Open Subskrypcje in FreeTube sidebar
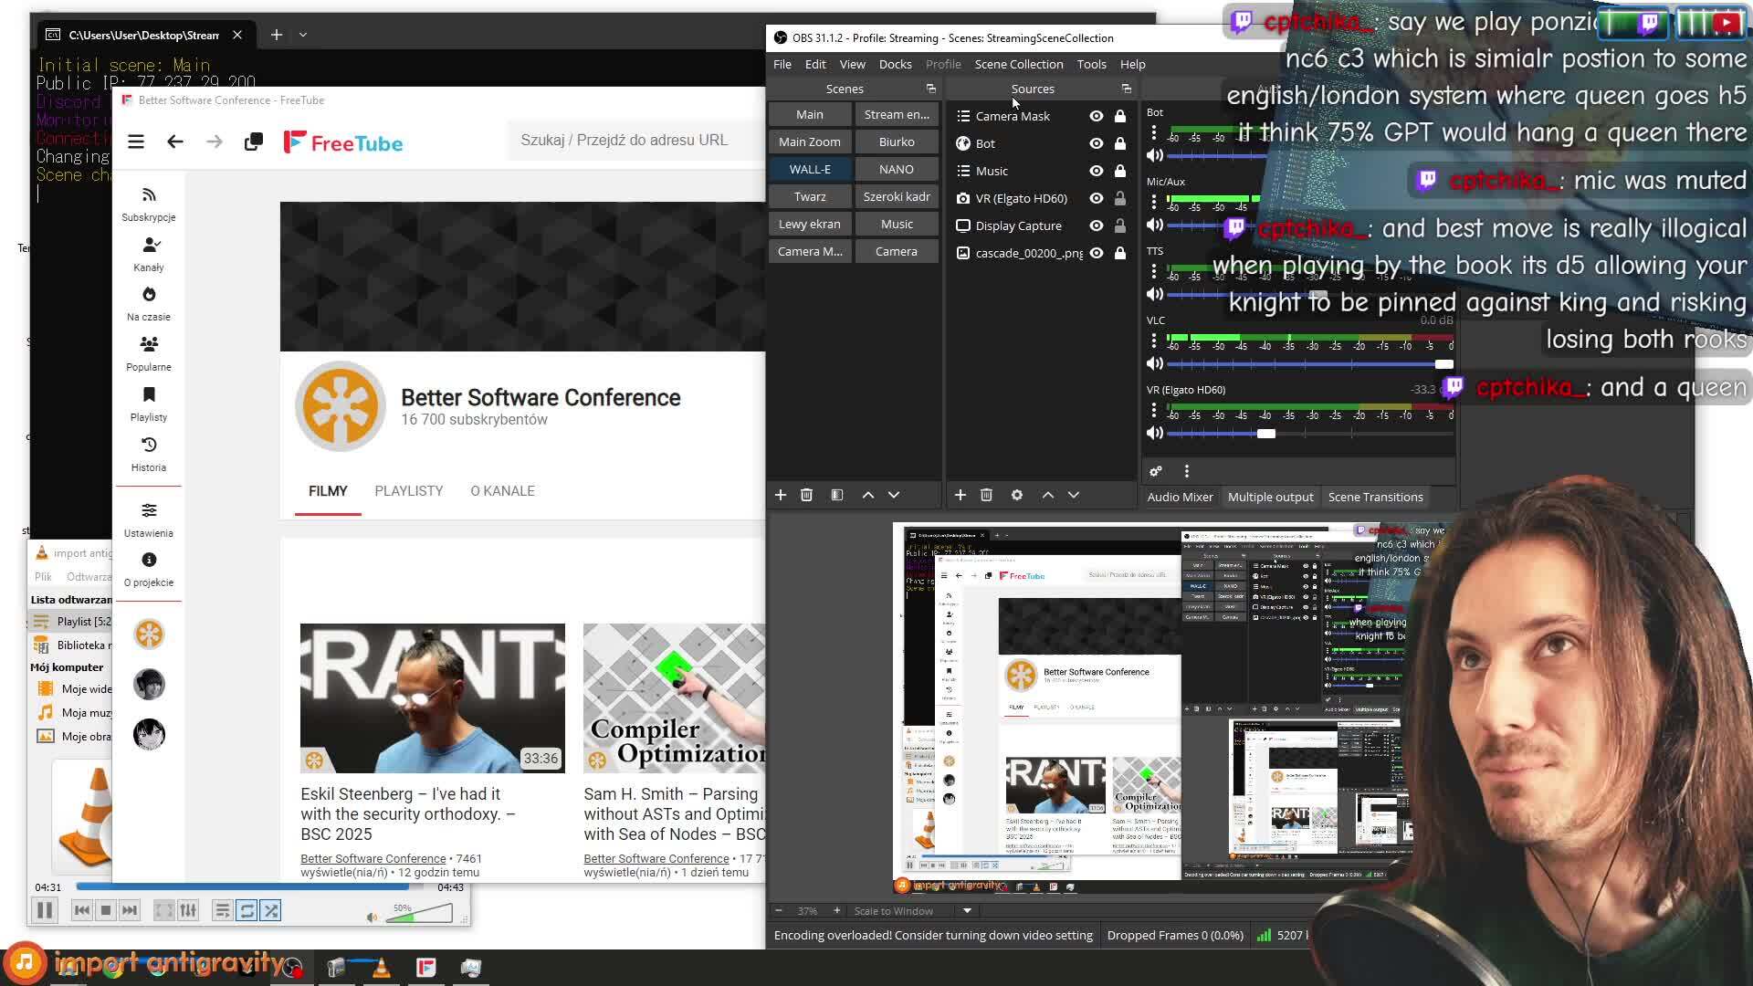 pos(149,205)
